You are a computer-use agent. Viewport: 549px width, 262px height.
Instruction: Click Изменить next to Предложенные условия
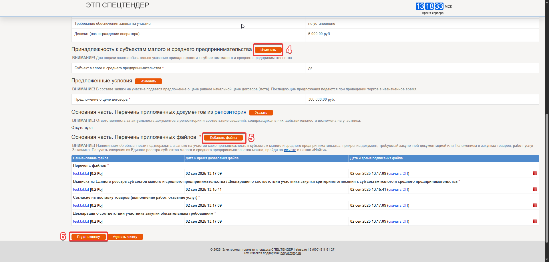coord(148,81)
